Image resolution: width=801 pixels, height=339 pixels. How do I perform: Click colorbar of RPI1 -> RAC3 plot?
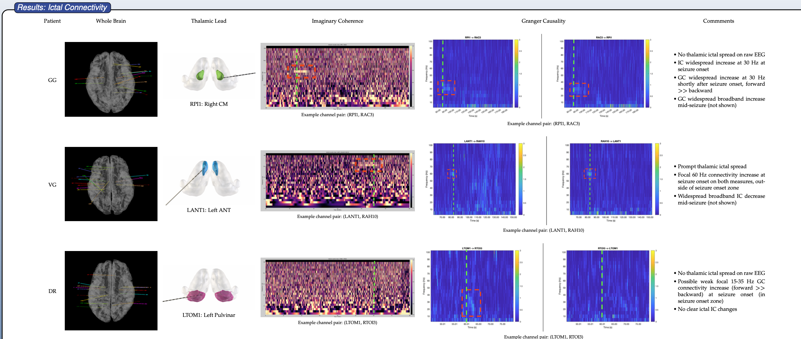[x=516, y=74]
